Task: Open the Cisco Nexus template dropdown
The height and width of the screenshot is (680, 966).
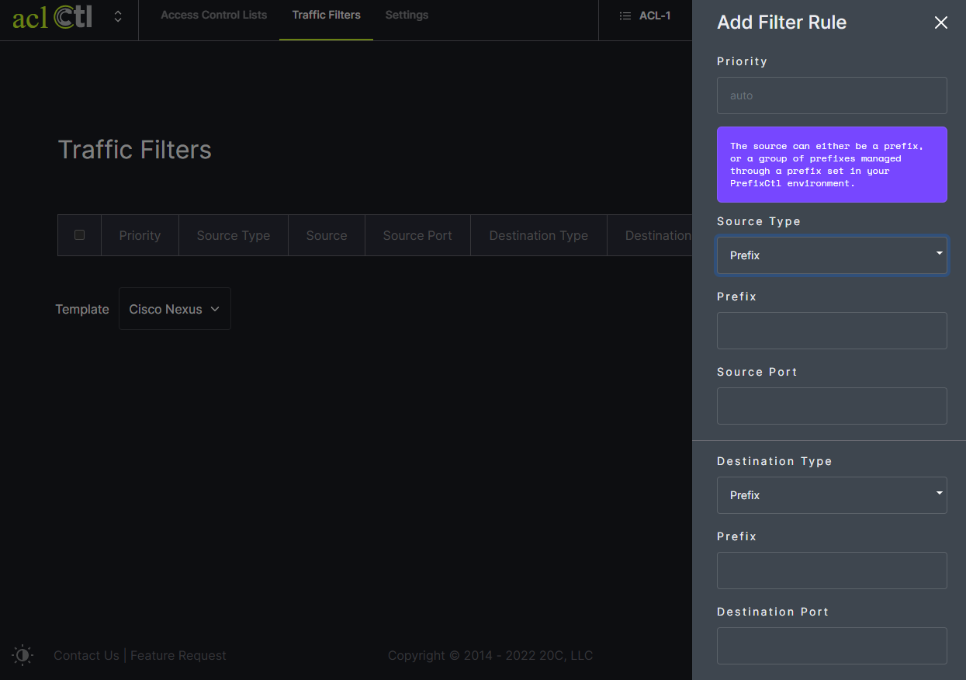Action: pos(175,309)
